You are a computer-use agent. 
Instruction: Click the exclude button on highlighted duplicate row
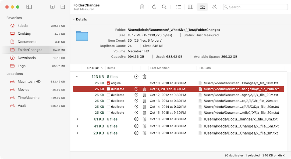pyautogui.click(x=136, y=89)
